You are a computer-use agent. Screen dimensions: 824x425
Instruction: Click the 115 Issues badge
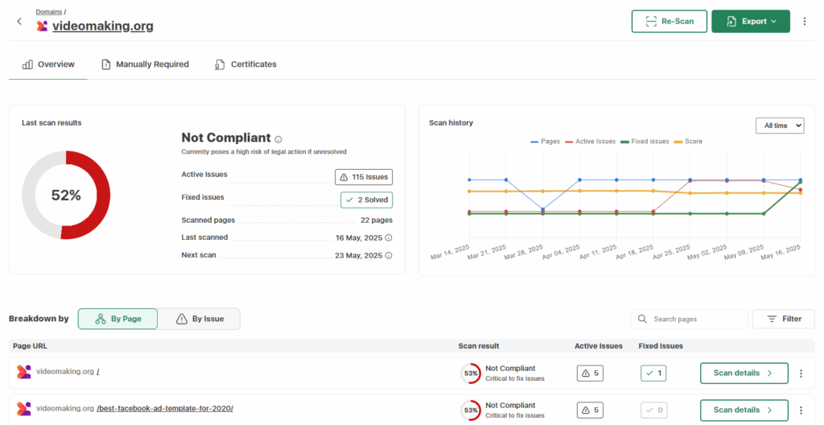pyautogui.click(x=364, y=177)
